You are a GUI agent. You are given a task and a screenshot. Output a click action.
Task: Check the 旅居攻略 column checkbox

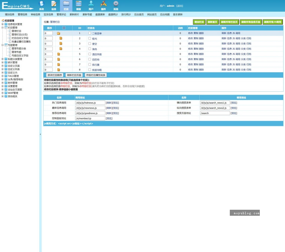(90, 70)
